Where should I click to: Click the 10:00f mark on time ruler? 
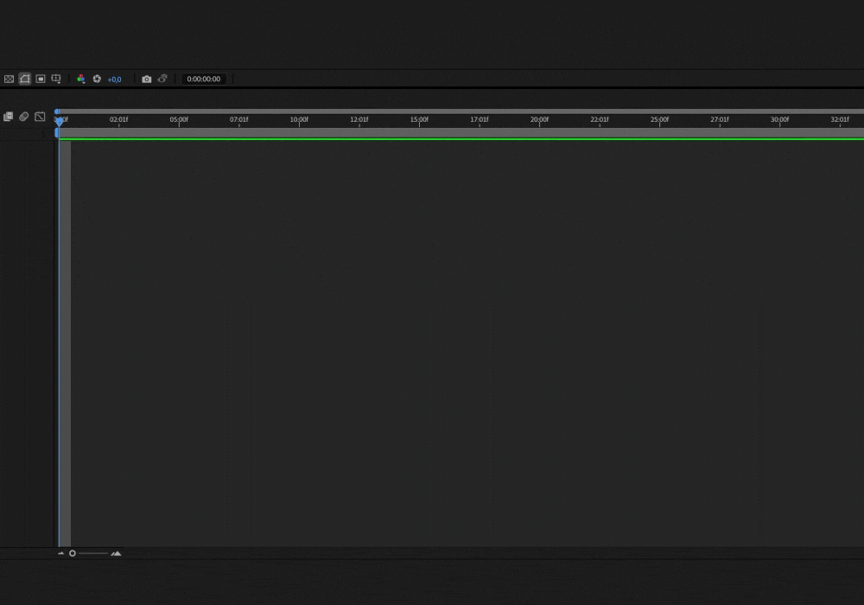(299, 120)
